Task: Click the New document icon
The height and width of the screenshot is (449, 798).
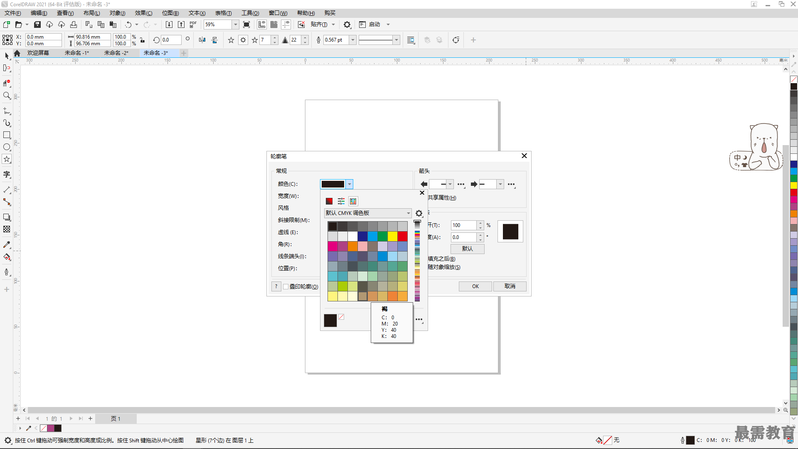Action: point(7,25)
